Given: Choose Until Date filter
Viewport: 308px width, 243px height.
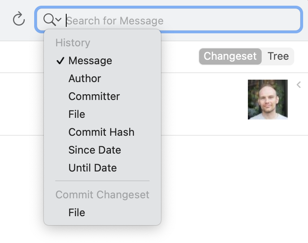Looking at the screenshot, I should (93, 168).
